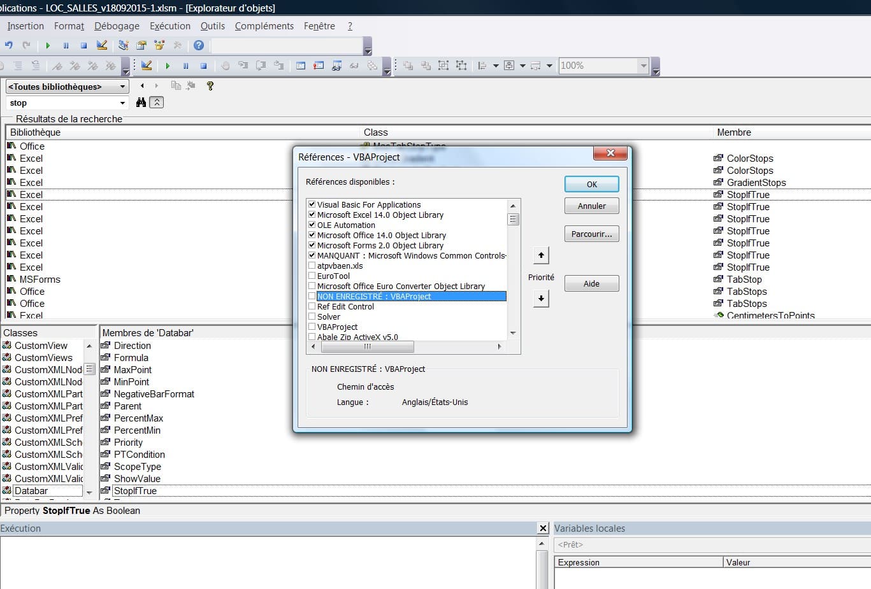This screenshot has width=871, height=589.
Task: Click the blue help question mark icon
Action: click(x=199, y=45)
